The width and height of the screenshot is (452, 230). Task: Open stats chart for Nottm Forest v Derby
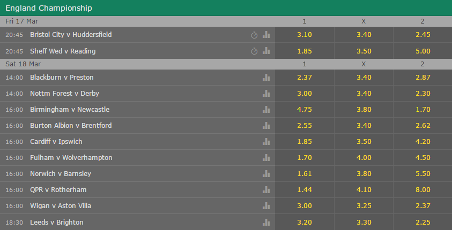click(266, 94)
